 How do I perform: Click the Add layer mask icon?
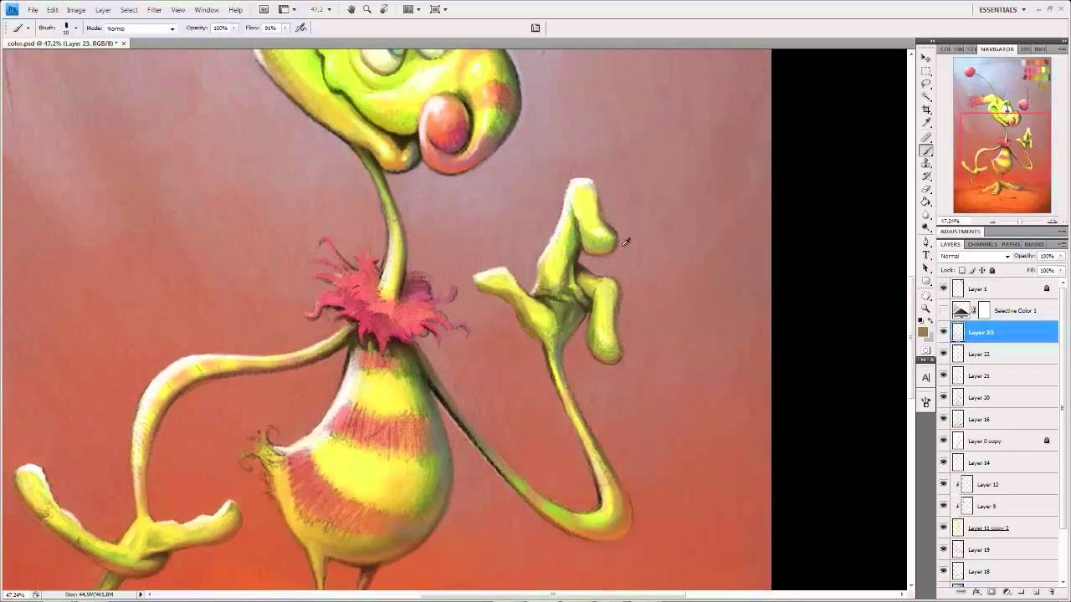click(x=992, y=592)
